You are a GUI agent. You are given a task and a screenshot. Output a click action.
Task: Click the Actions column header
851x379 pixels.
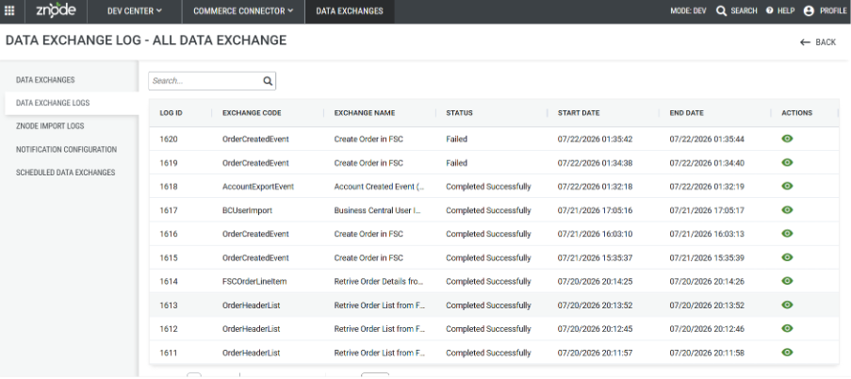pos(796,113)
